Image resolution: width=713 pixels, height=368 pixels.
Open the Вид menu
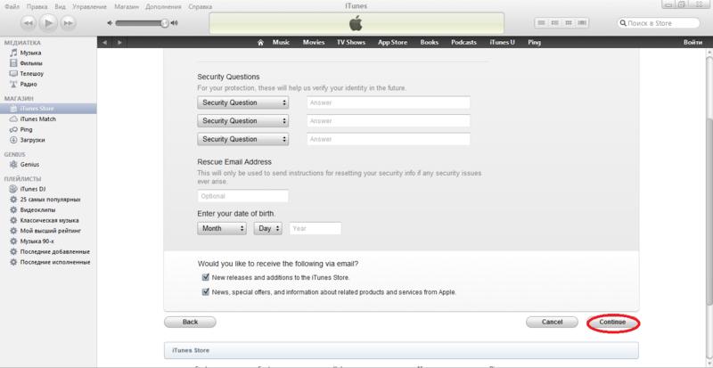click(x=60, y=7)
